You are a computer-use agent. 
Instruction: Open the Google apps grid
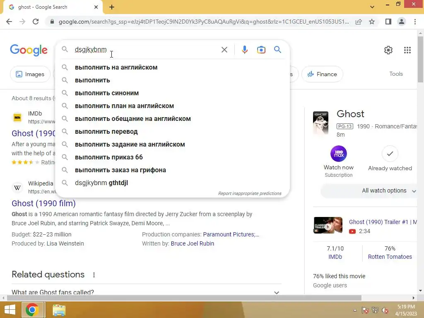point(407,50)
